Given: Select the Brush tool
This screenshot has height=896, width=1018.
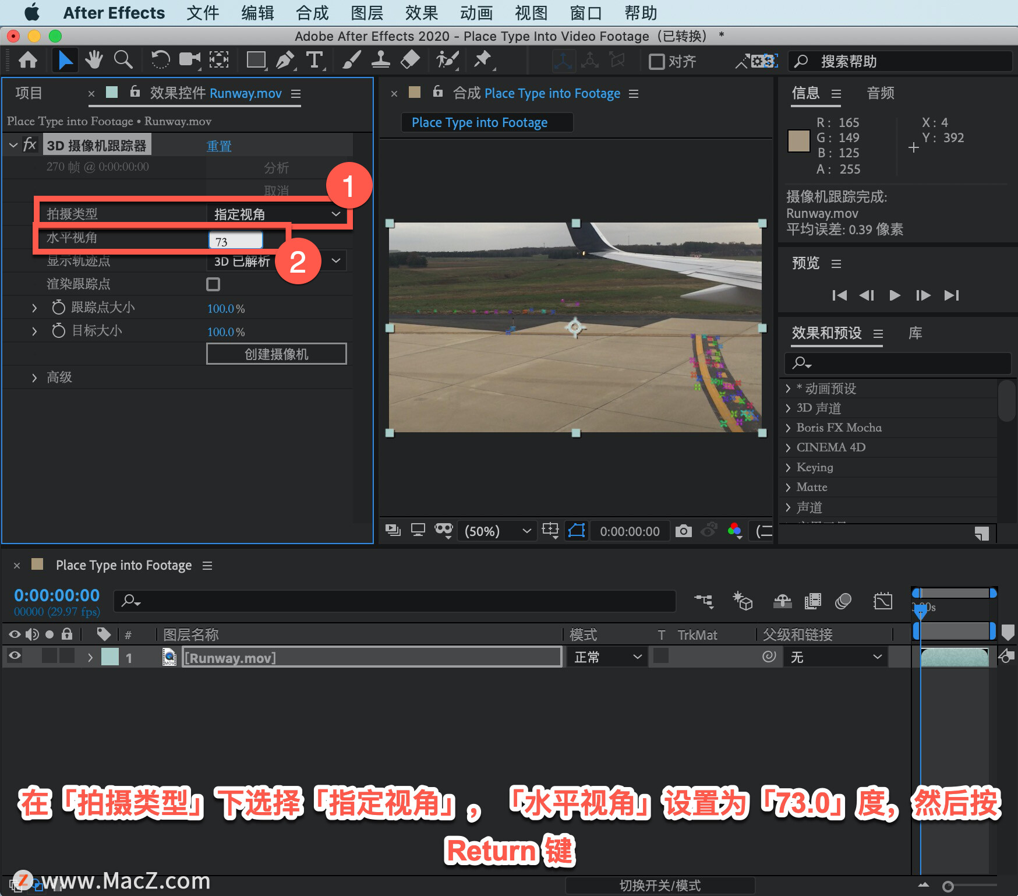Looking at the screenshot, I should tap(351, 60).
